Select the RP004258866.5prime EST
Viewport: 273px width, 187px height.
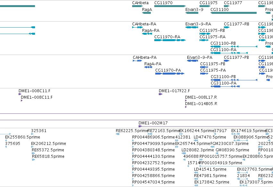tap(133, 179)
